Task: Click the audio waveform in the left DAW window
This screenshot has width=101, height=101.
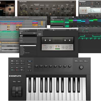Action: pyautogui.click(x=11, y=48)
